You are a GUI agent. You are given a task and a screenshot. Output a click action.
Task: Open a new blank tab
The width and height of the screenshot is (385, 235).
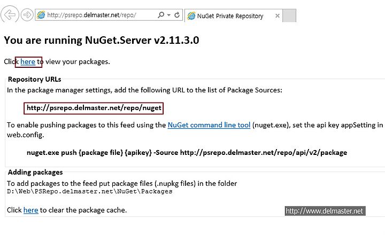click(289, 15)
